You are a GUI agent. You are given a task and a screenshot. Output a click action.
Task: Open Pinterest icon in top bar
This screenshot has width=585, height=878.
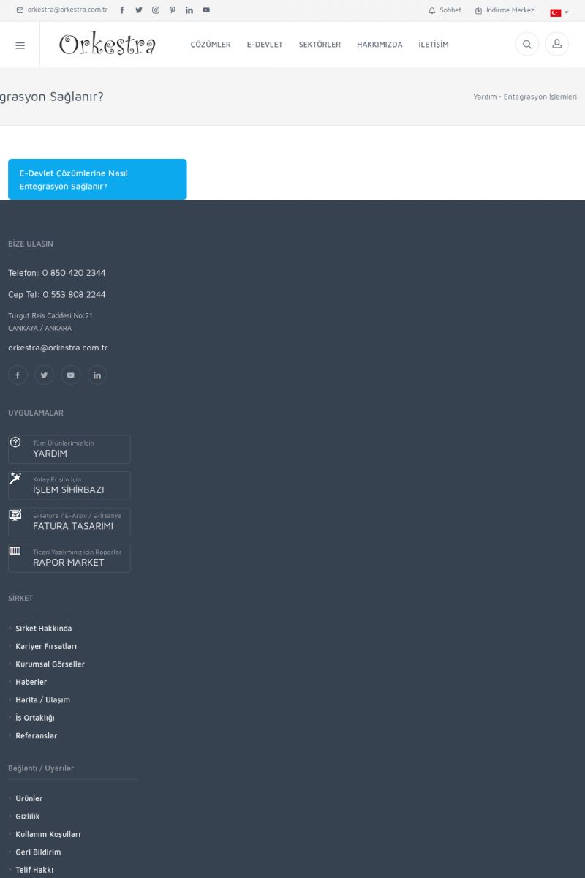click(x=173, y=10)
